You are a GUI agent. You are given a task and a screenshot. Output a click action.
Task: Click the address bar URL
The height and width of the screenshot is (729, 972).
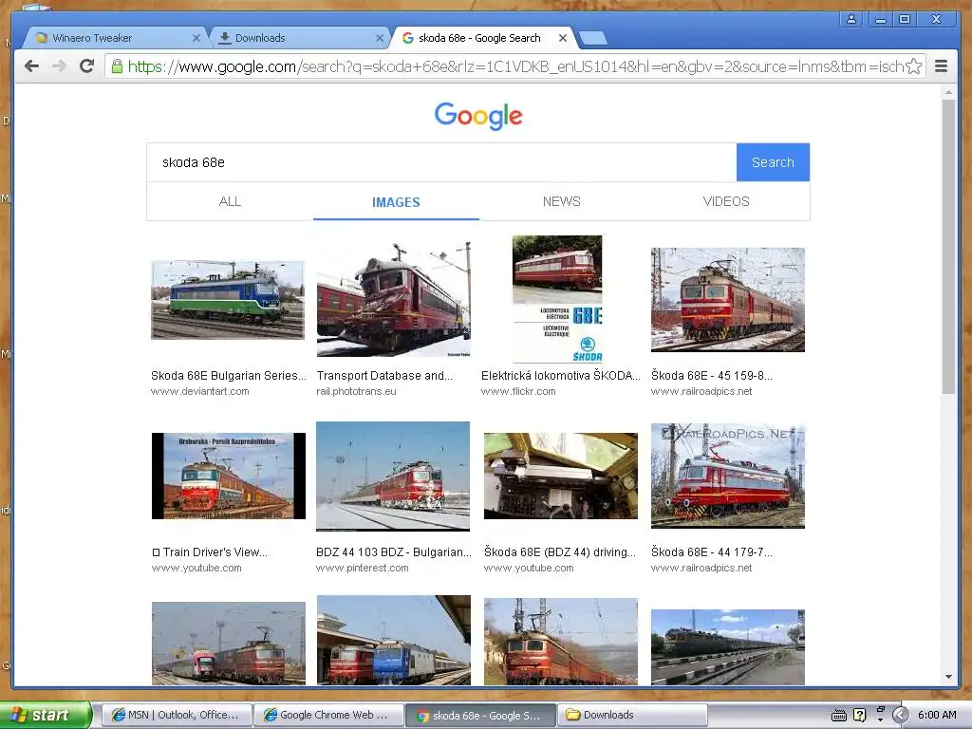point(515,66)
